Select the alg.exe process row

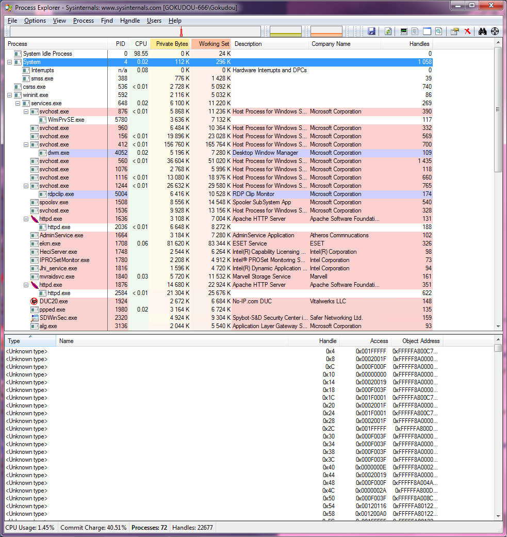click(219, 327)
